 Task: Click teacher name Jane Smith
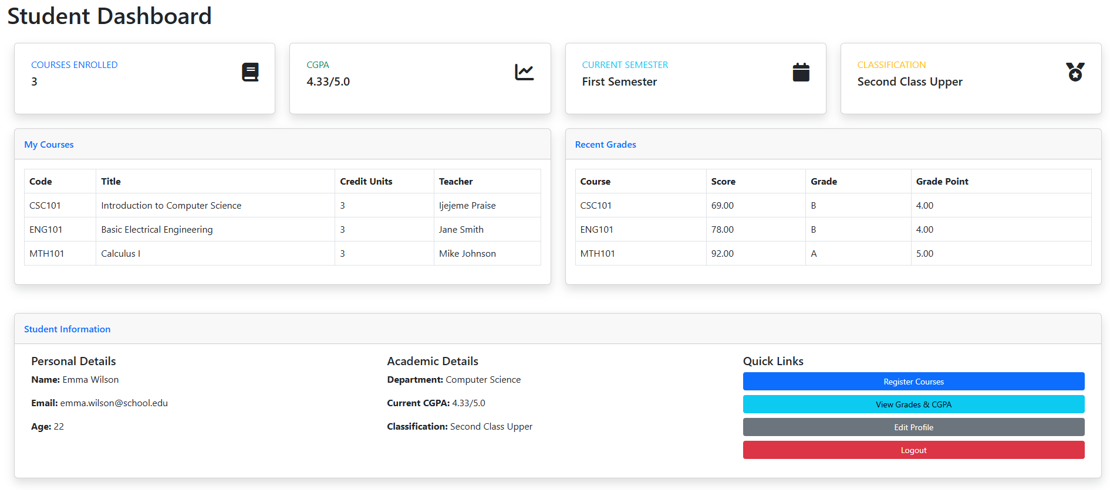(461, 229)
